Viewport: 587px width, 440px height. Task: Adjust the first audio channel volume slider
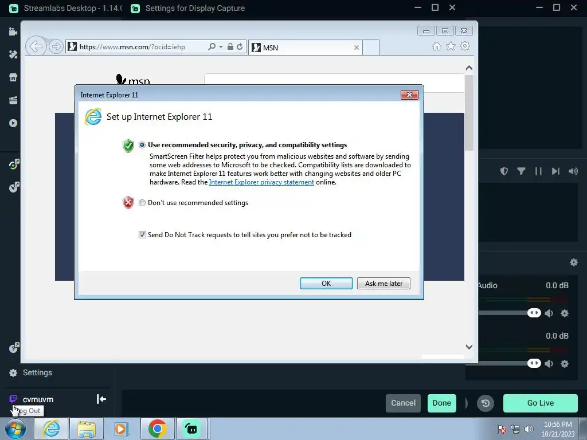[534, 313]
